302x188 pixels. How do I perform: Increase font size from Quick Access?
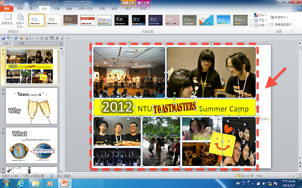(58, 38)
